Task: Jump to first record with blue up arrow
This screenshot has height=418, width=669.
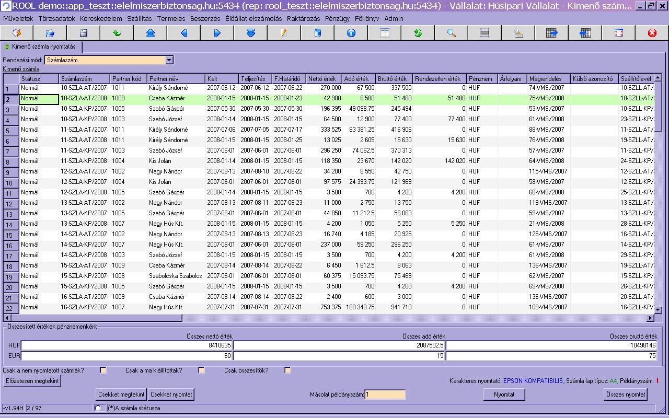Action: [151, 33]
